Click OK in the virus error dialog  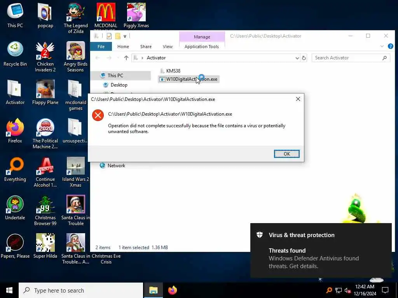pos(286,154)
